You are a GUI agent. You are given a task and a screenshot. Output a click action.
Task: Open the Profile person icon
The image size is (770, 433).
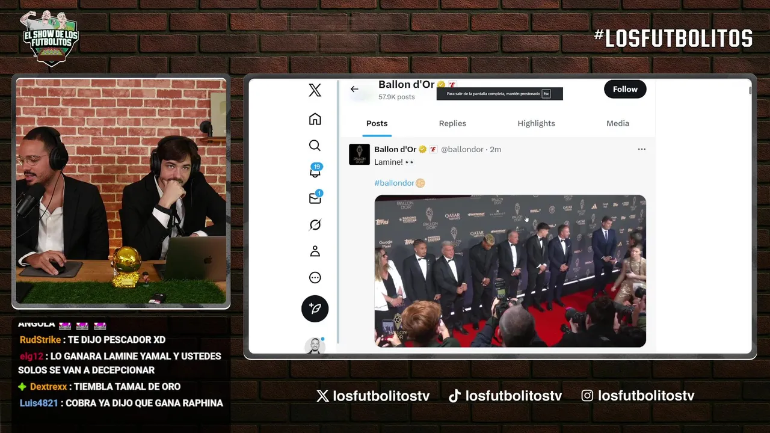pyautogui.click(x=315, y=251)
